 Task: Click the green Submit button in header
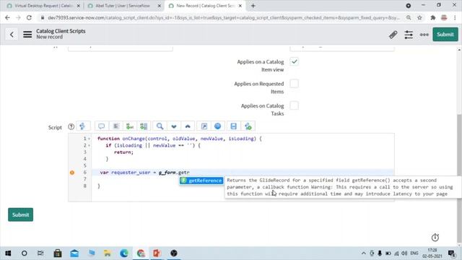click(445, 35)
